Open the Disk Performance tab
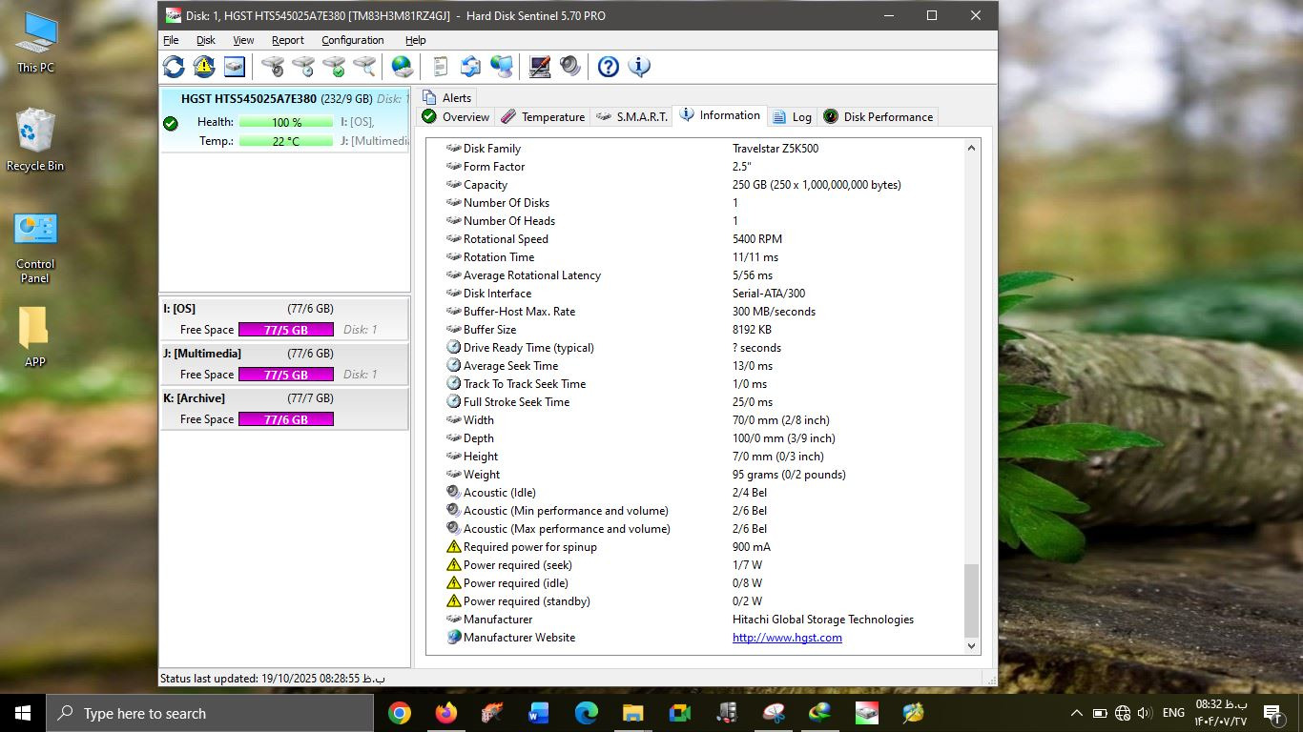The image size is (1303, 732). click(878, 117)
